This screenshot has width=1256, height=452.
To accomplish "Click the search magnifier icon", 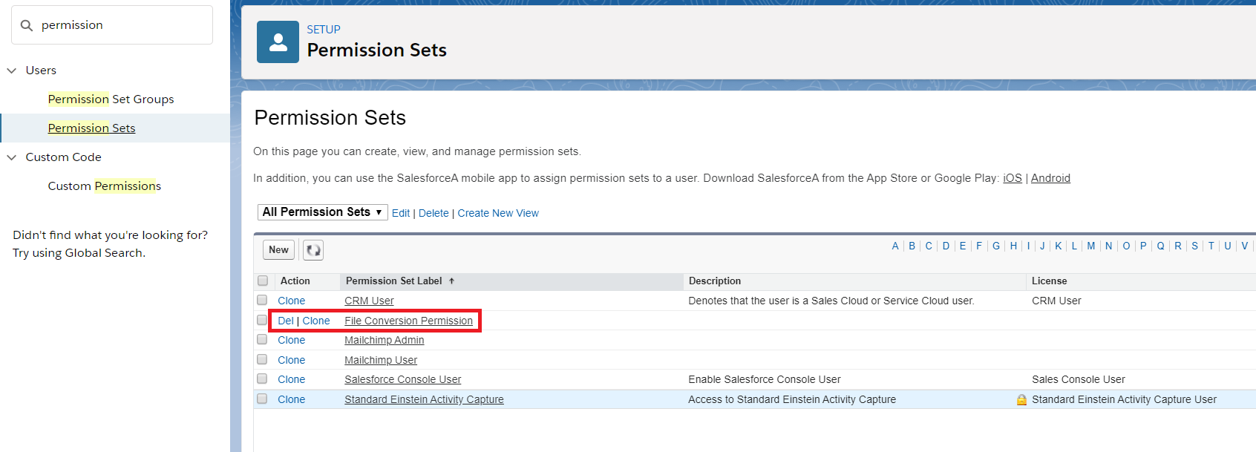I will pyautogui.click(x=27, y=25).
